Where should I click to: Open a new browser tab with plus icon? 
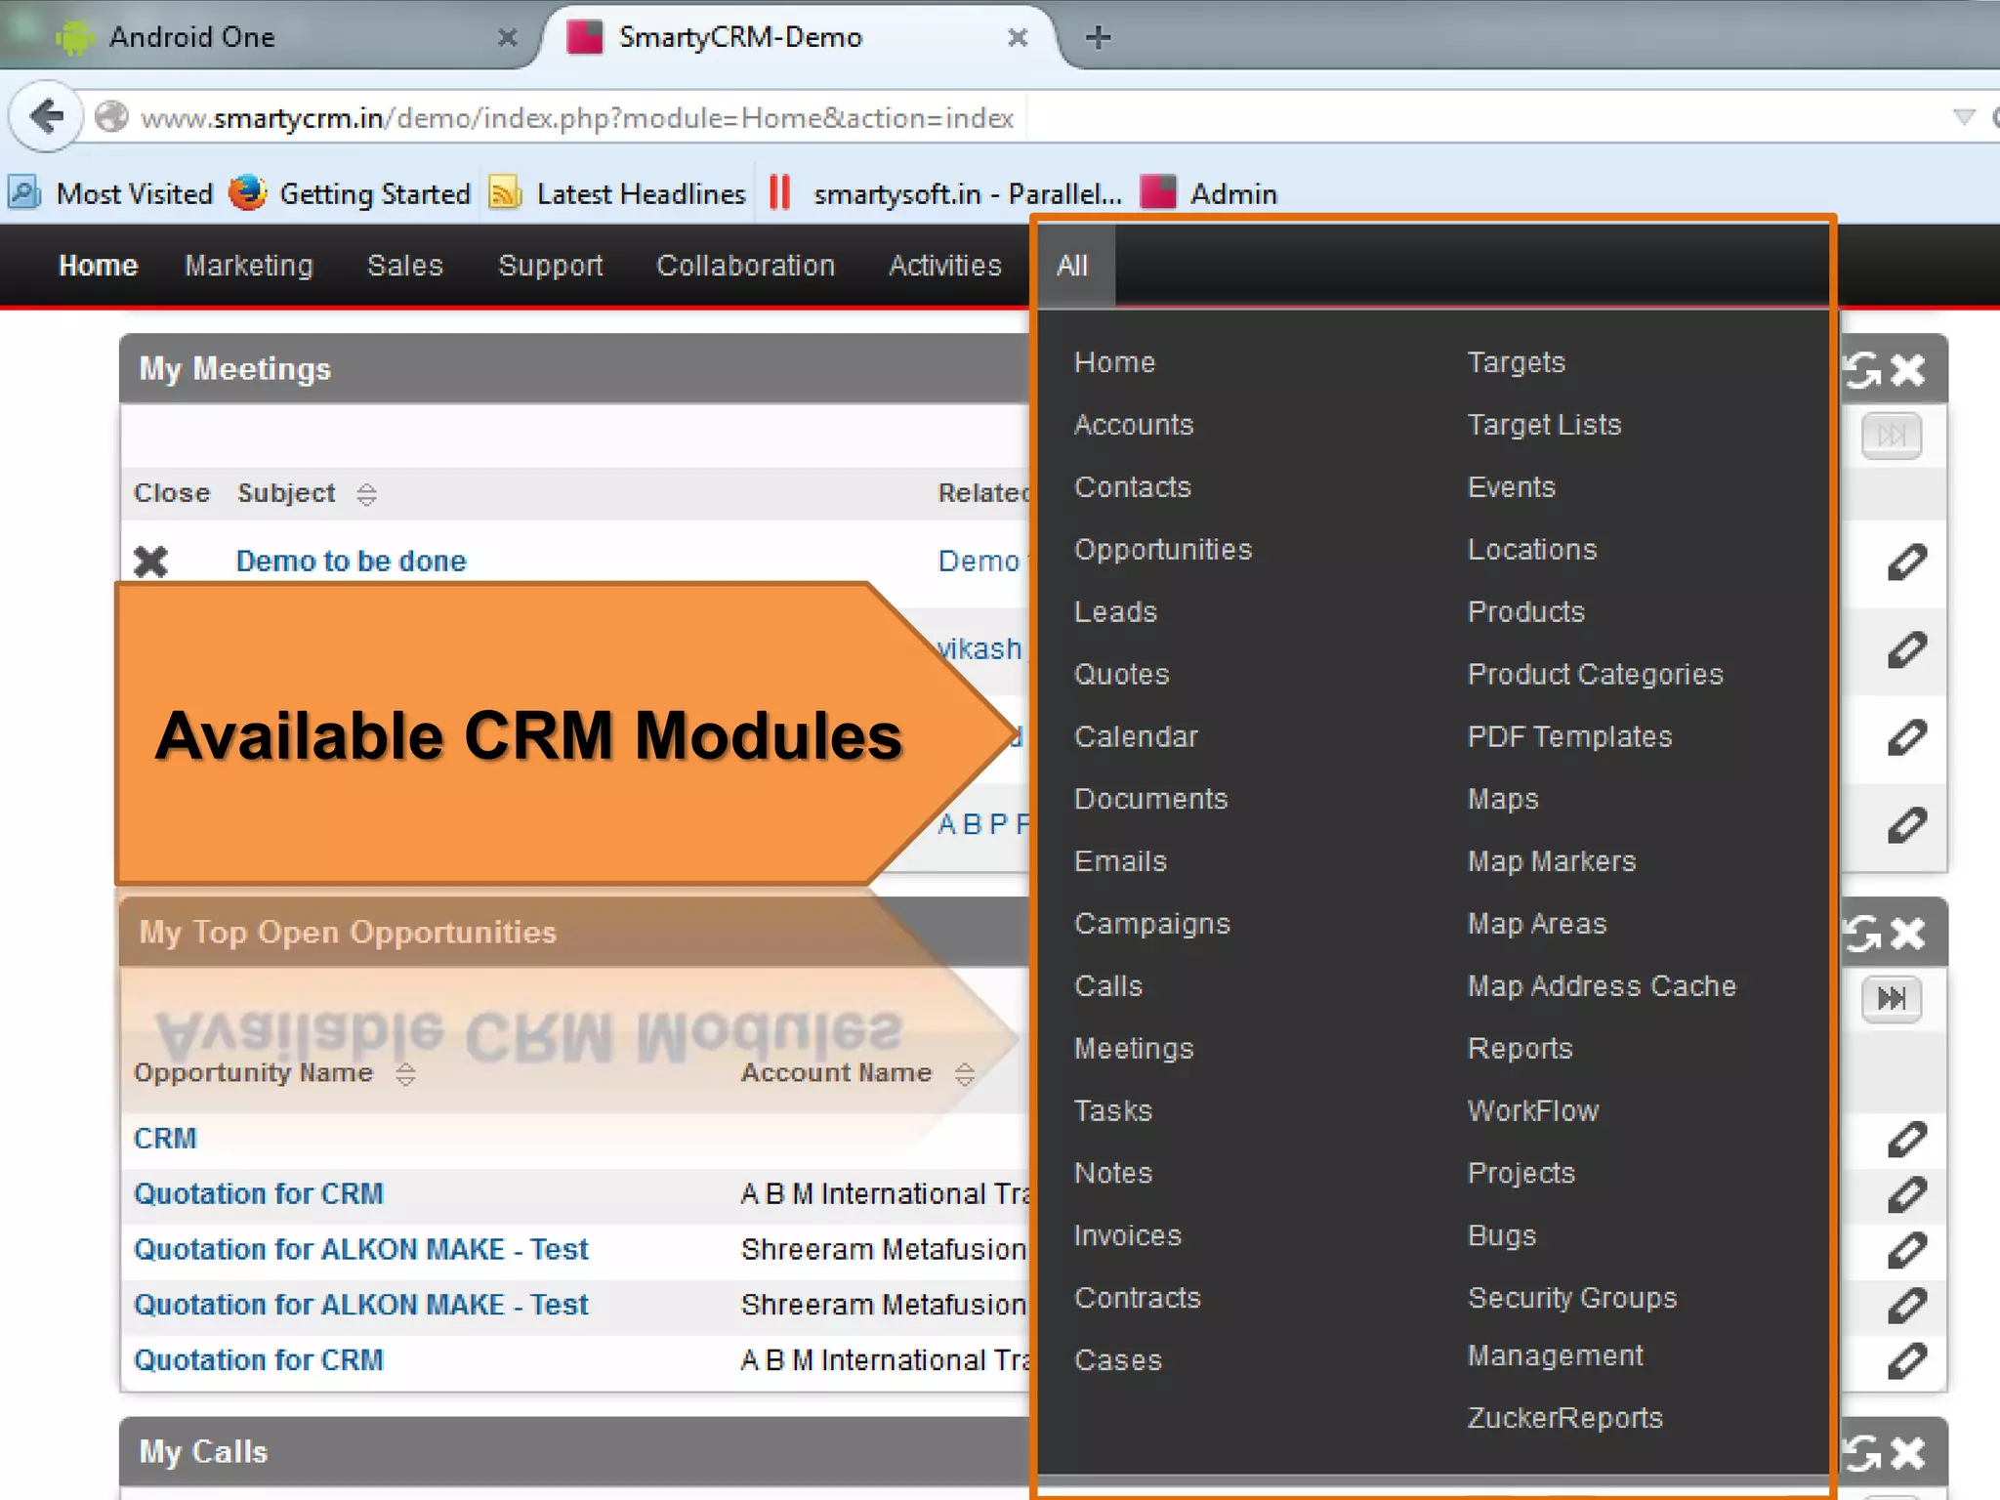click(x=1099, y=38)
